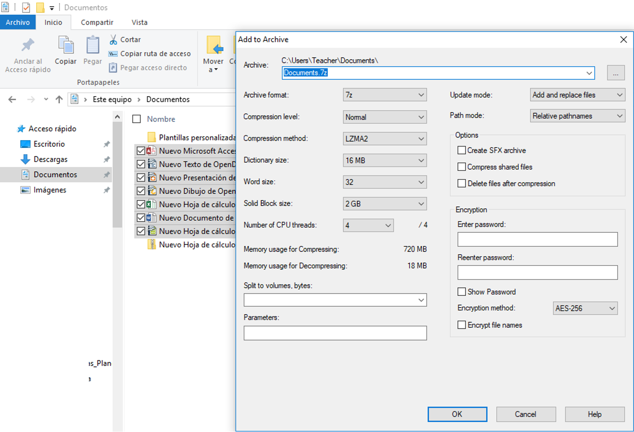Open the Encryption method dropdown

pyautogui.click(x=585, y=308)
